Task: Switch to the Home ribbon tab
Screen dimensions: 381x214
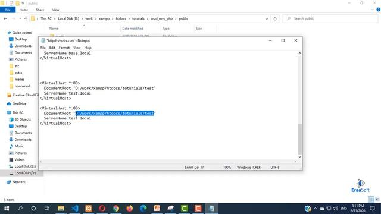Action: pyautogui.click(x=24, y=10)
